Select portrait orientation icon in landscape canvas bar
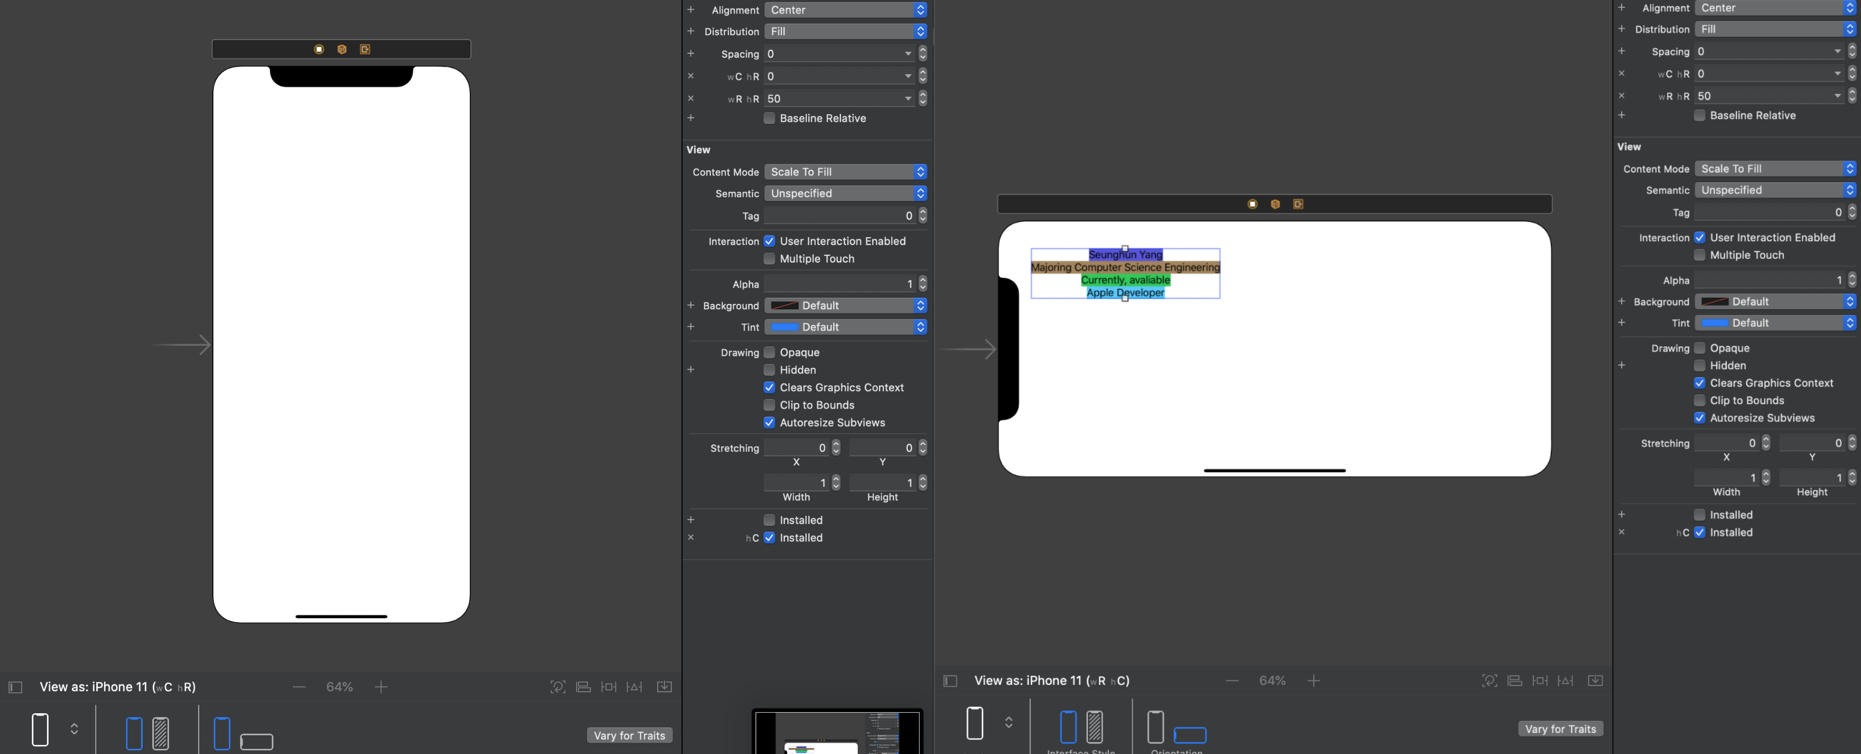Screen dimensions: 1861x754 click(x=1155, y=727)
